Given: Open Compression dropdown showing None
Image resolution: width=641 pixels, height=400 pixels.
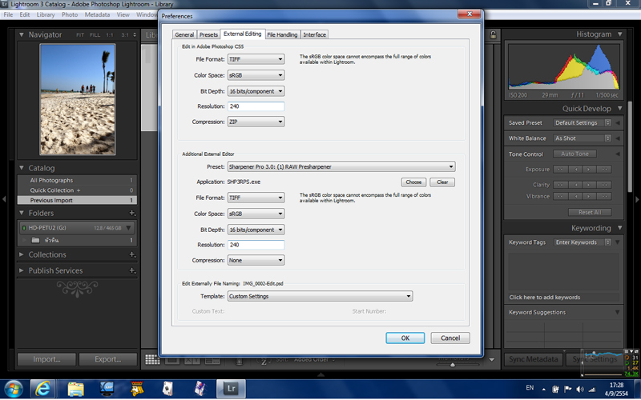Looking at the screenshot, I should 256,260.
